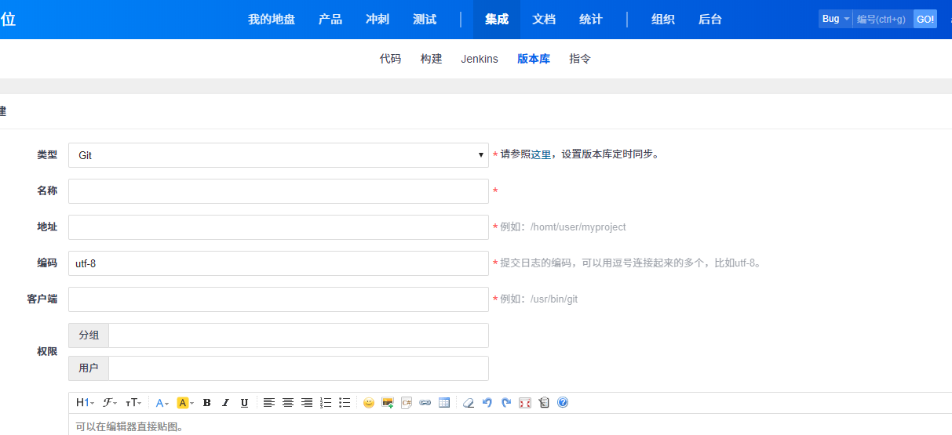Open the yellow text background color picker
The height and width of the screenshot is (435, 952).
[x=185, y=403]
